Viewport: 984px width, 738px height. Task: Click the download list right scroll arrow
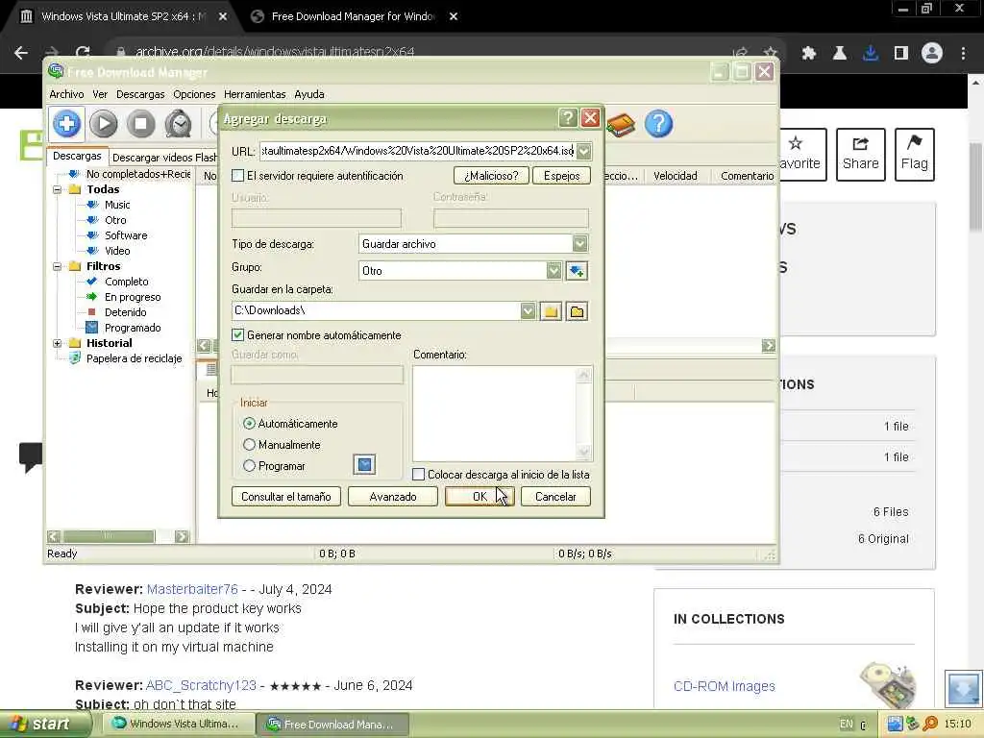click(x=769, y=346)
